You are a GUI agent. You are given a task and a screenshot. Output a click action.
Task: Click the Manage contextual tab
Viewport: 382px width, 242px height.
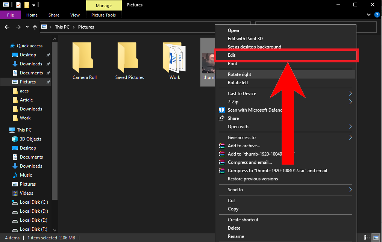pos(104,5)
